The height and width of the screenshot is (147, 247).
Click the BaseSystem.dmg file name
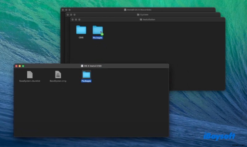tap(58, 81)
